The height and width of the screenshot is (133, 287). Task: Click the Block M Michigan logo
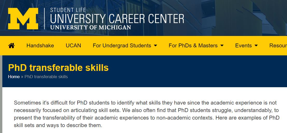tap(23, 18)
